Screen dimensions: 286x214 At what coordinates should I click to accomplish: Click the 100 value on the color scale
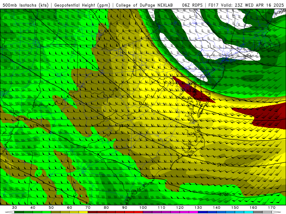[143, 208]
